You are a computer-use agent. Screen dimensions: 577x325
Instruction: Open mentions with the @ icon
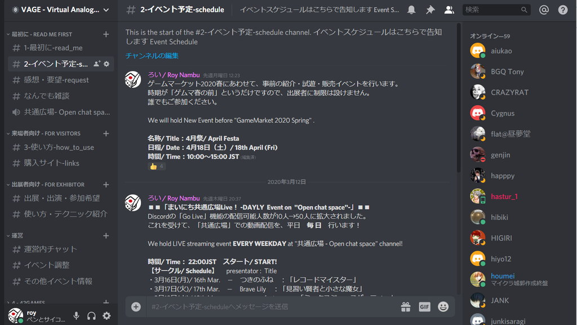point(544,10)
